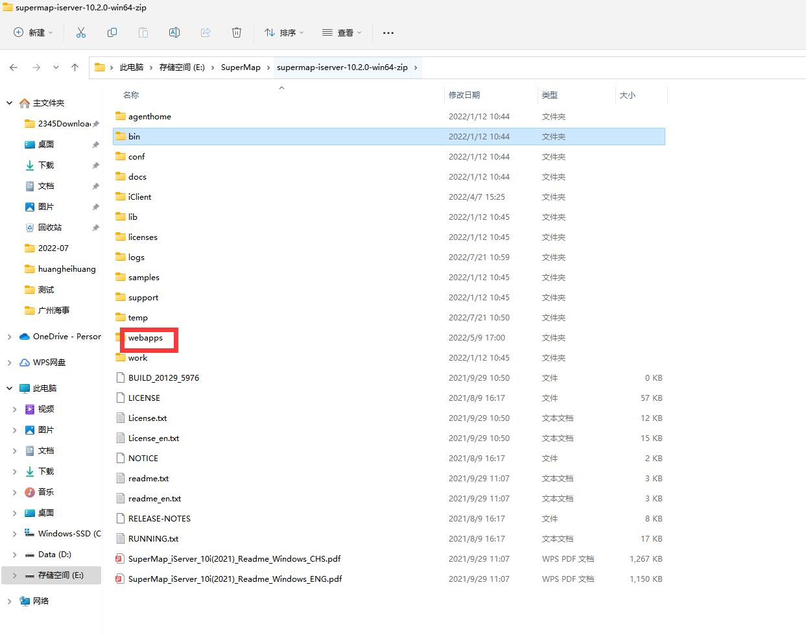Viewport: 806px width, 635px height.
Task: Open recent locations dropdown chevron
Action: coord(56,67)
